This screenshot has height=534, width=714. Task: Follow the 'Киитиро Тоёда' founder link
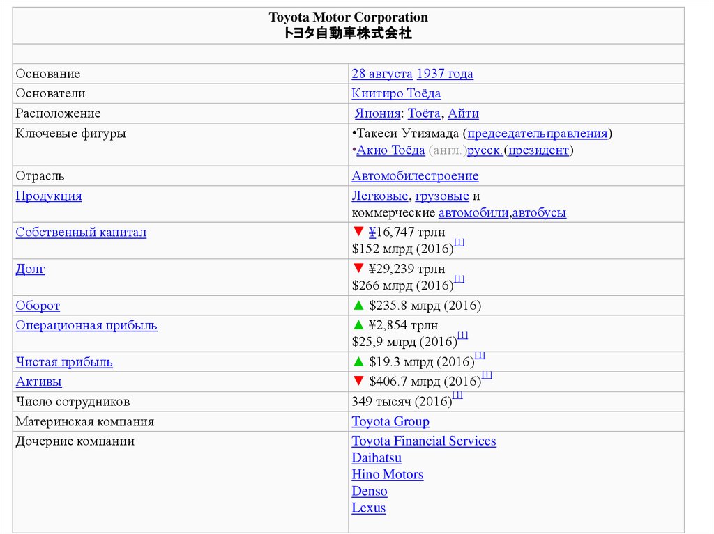coord(395,93)
